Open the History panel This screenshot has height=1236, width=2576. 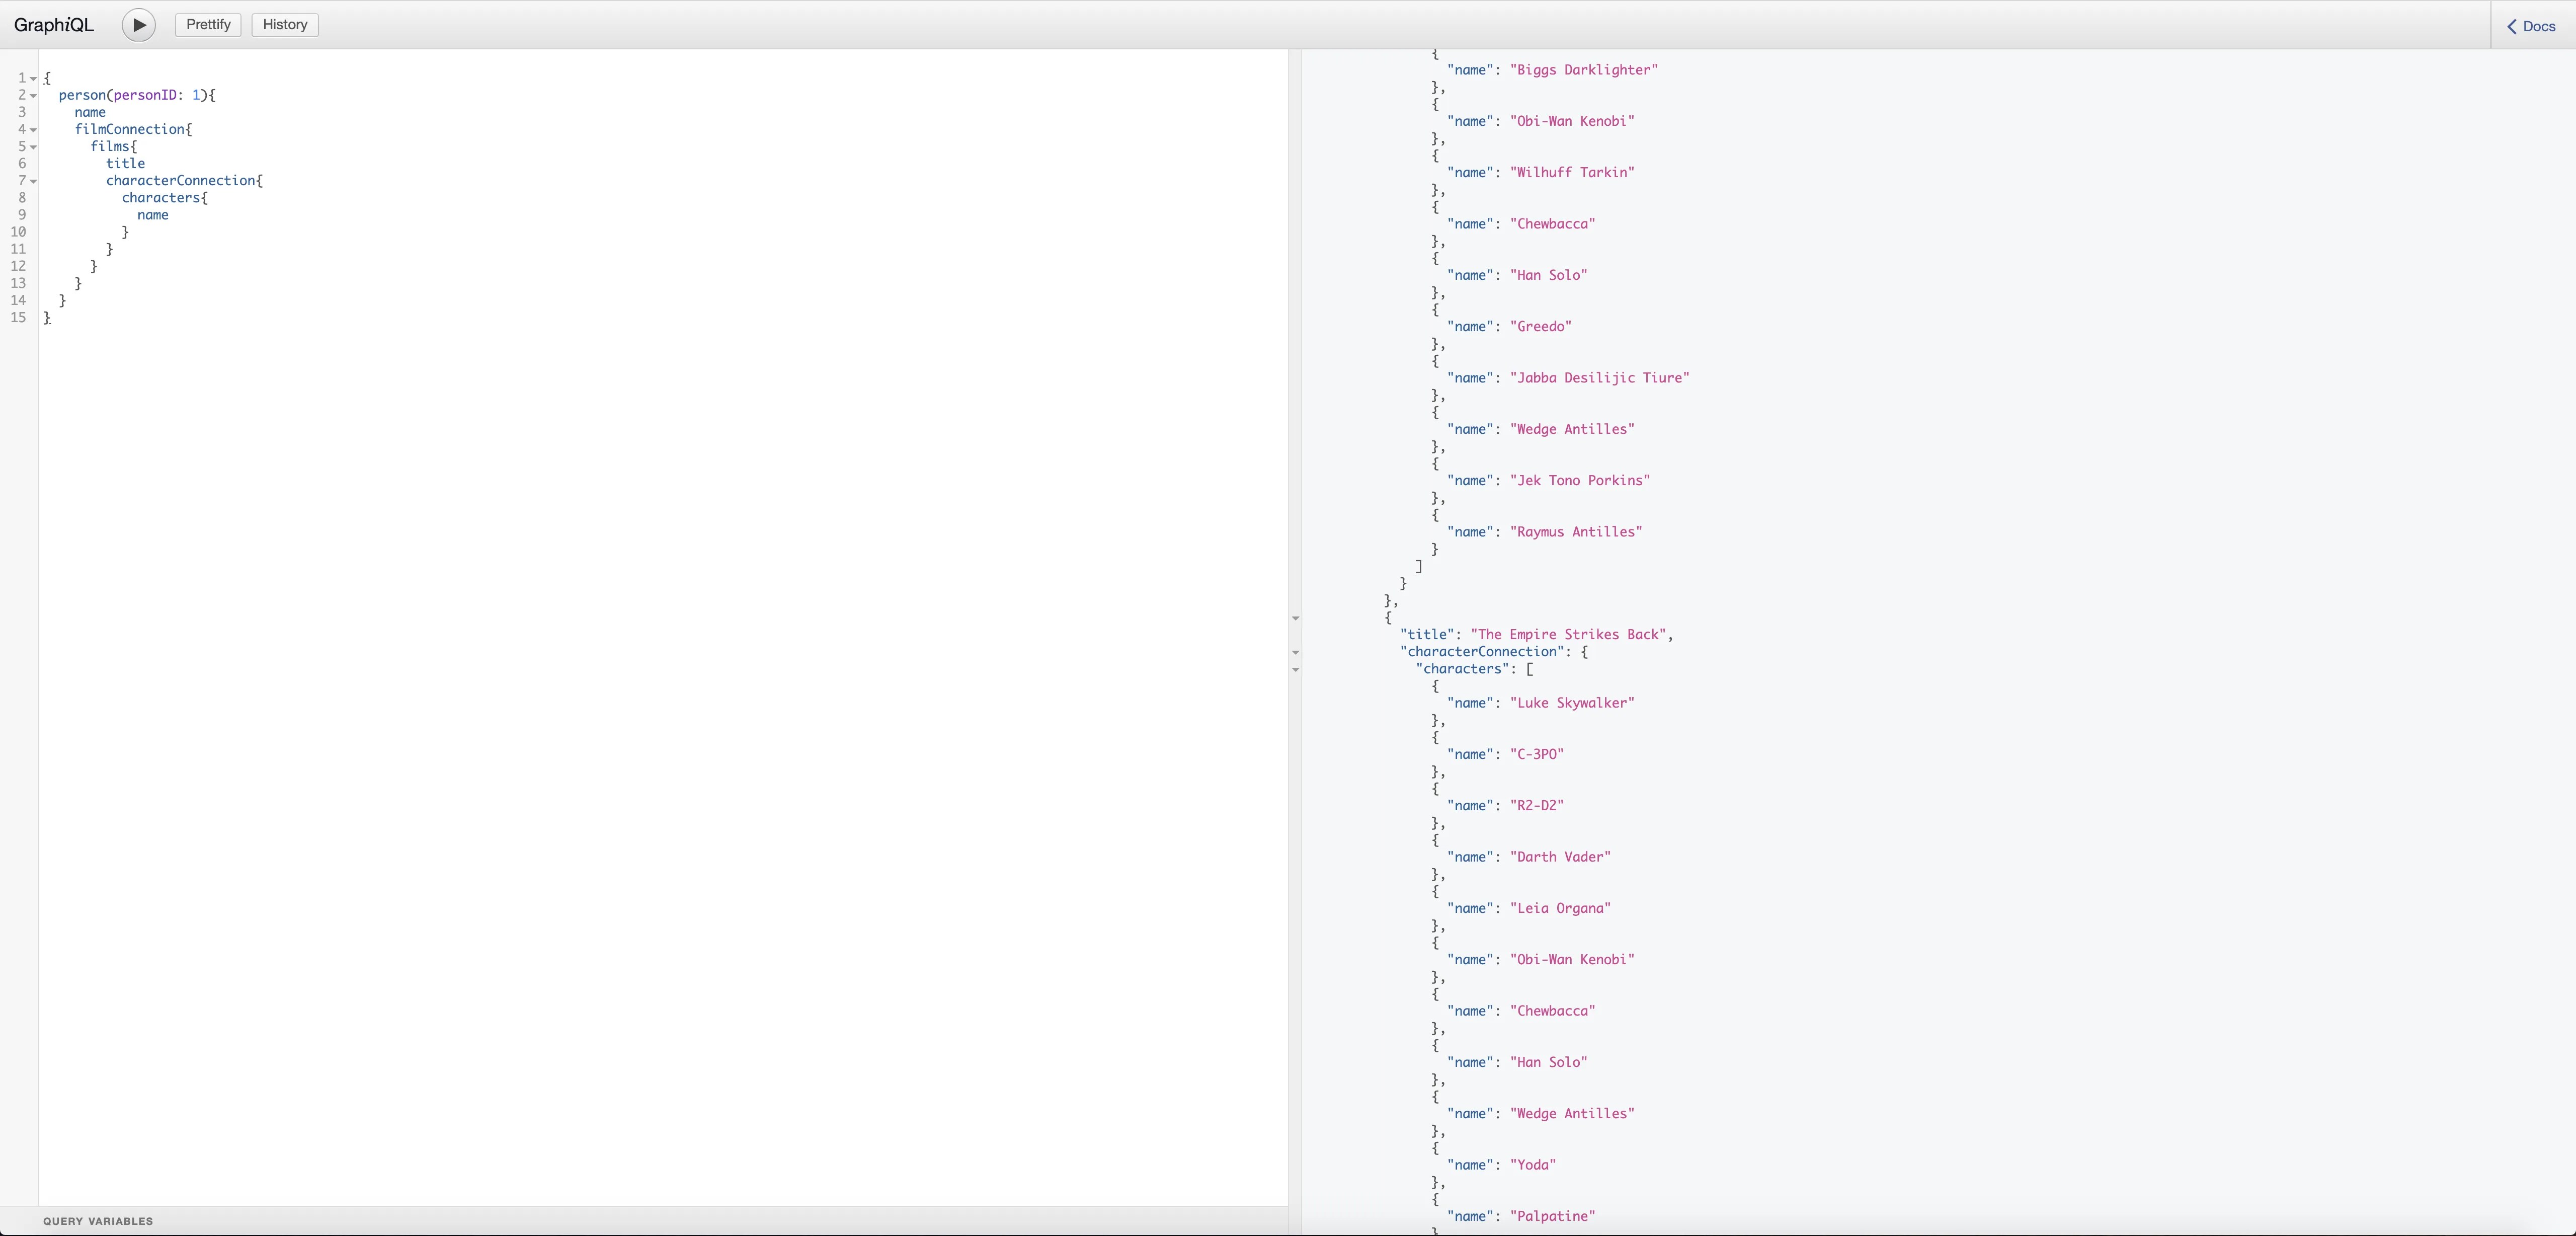pos(285,25)
